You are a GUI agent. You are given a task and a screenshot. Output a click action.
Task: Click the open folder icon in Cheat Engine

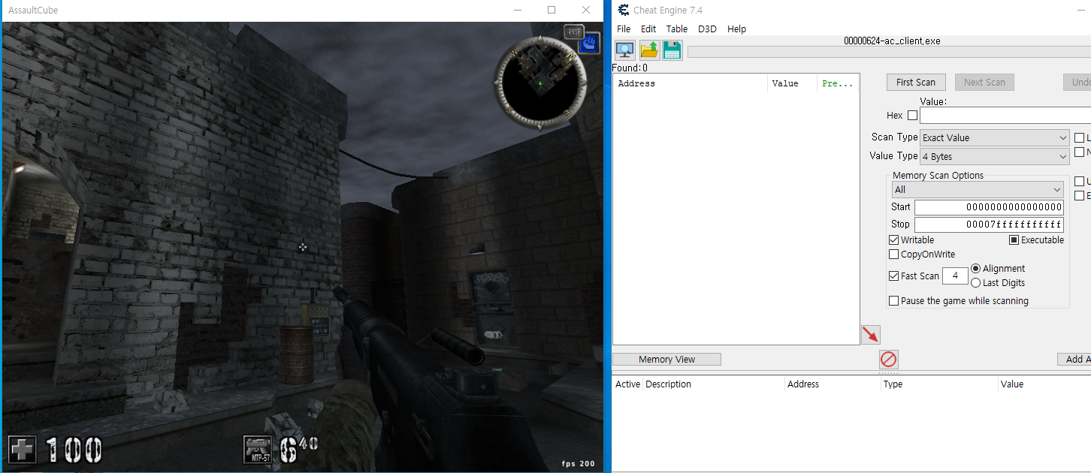pyautogui.click(x=649, y=50)
